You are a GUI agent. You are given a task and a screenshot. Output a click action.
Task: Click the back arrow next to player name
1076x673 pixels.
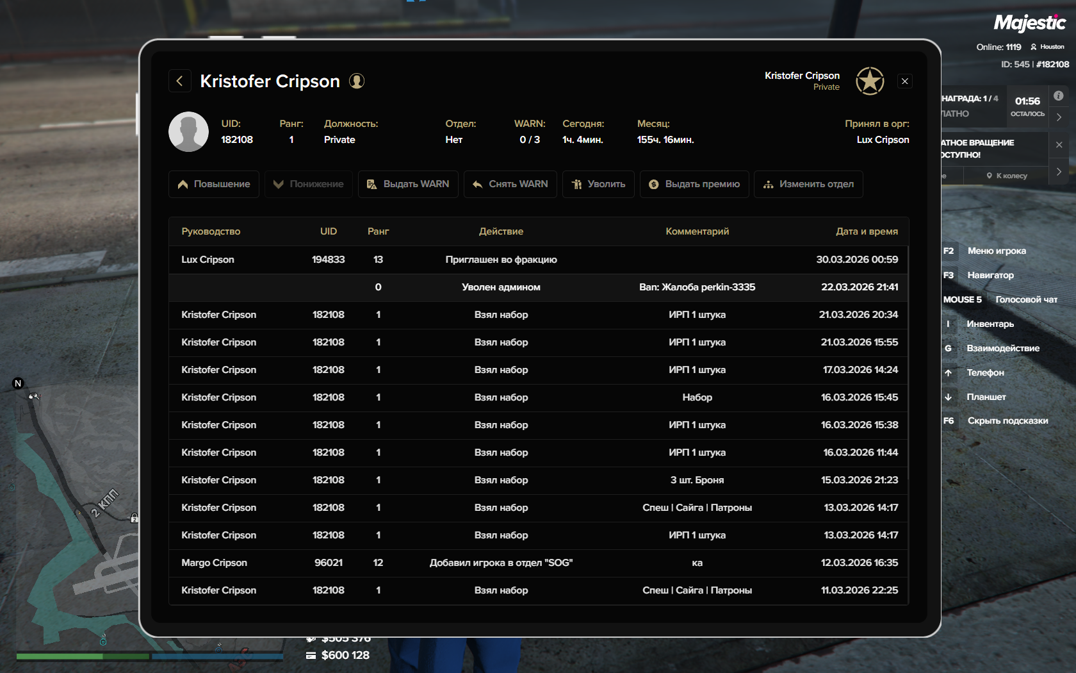coord(180,81)
